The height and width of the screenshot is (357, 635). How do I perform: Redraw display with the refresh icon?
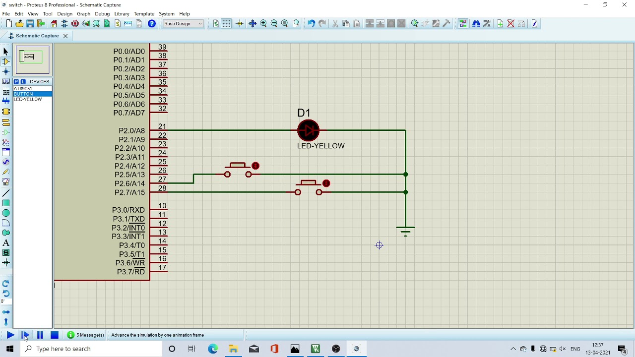pos(216,23)
